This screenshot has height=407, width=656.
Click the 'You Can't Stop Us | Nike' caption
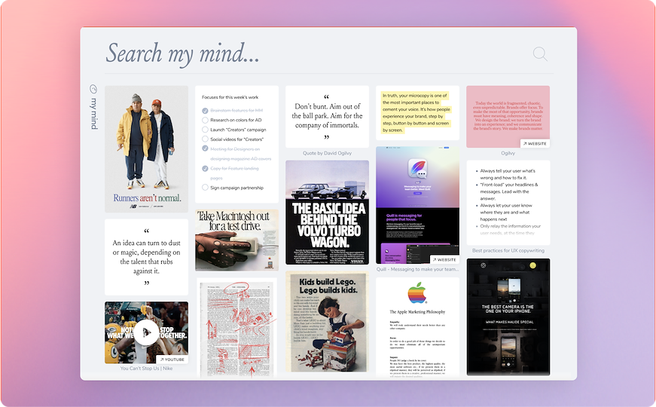[146, 369]
